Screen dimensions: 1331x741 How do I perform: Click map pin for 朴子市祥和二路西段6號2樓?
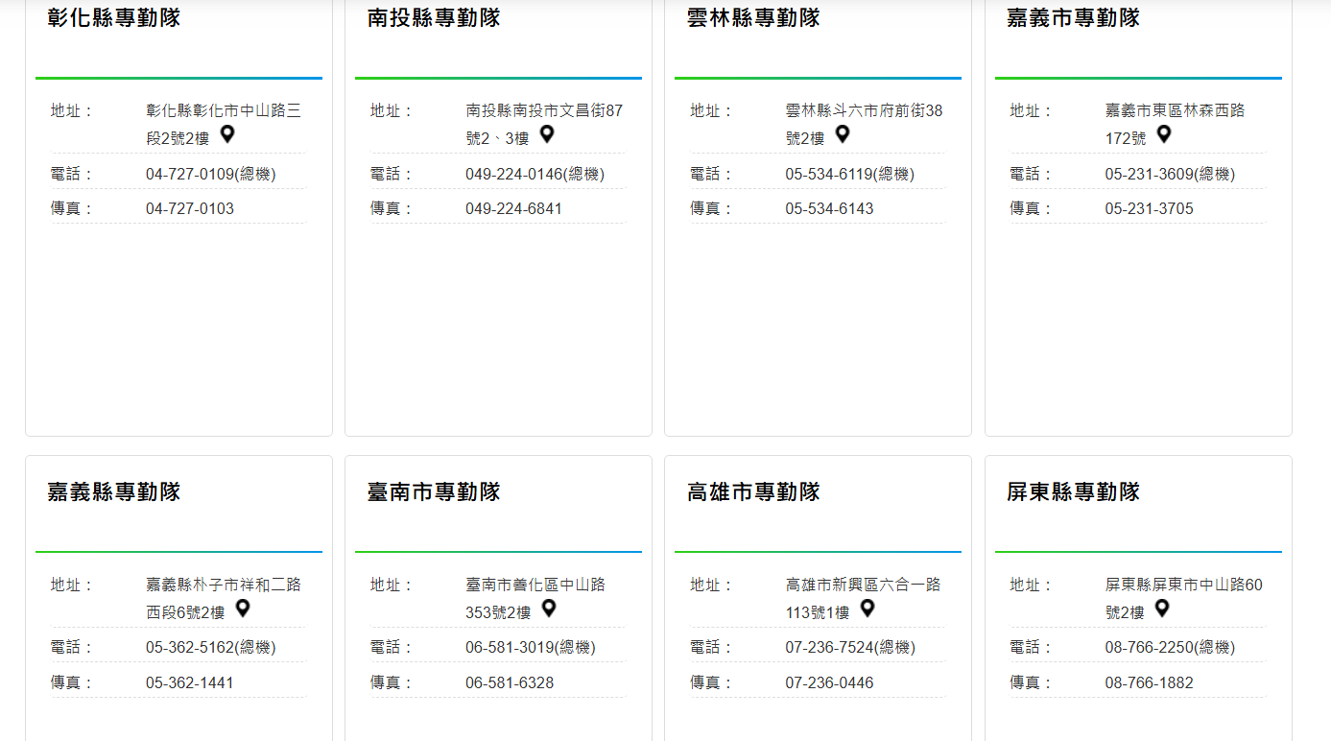pos(243,609)
